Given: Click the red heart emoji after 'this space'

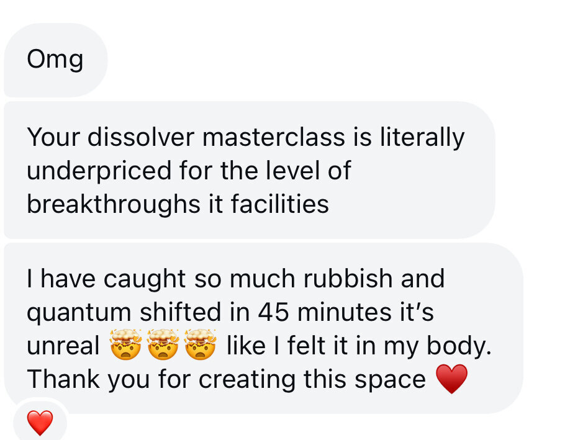Looking at the screenshot, I should click(x=451, y=379).
